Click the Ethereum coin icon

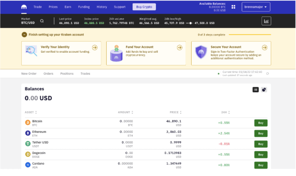click(28, 133)
